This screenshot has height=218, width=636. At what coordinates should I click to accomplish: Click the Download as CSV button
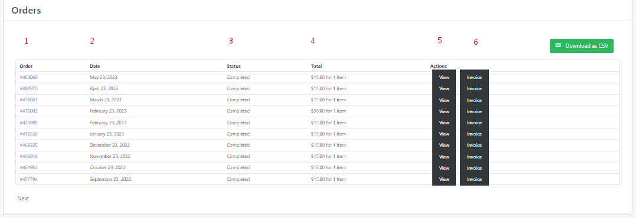(x=581, y=46)
